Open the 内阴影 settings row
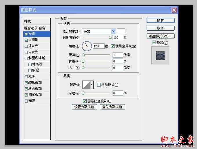The width and height of the screenshot is (197, 149). (x=37, y=40)
